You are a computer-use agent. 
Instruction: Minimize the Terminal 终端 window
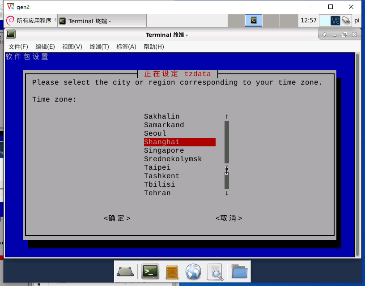(x=335, y=35)
